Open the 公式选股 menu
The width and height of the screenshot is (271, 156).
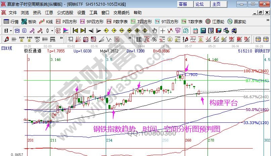65,13
